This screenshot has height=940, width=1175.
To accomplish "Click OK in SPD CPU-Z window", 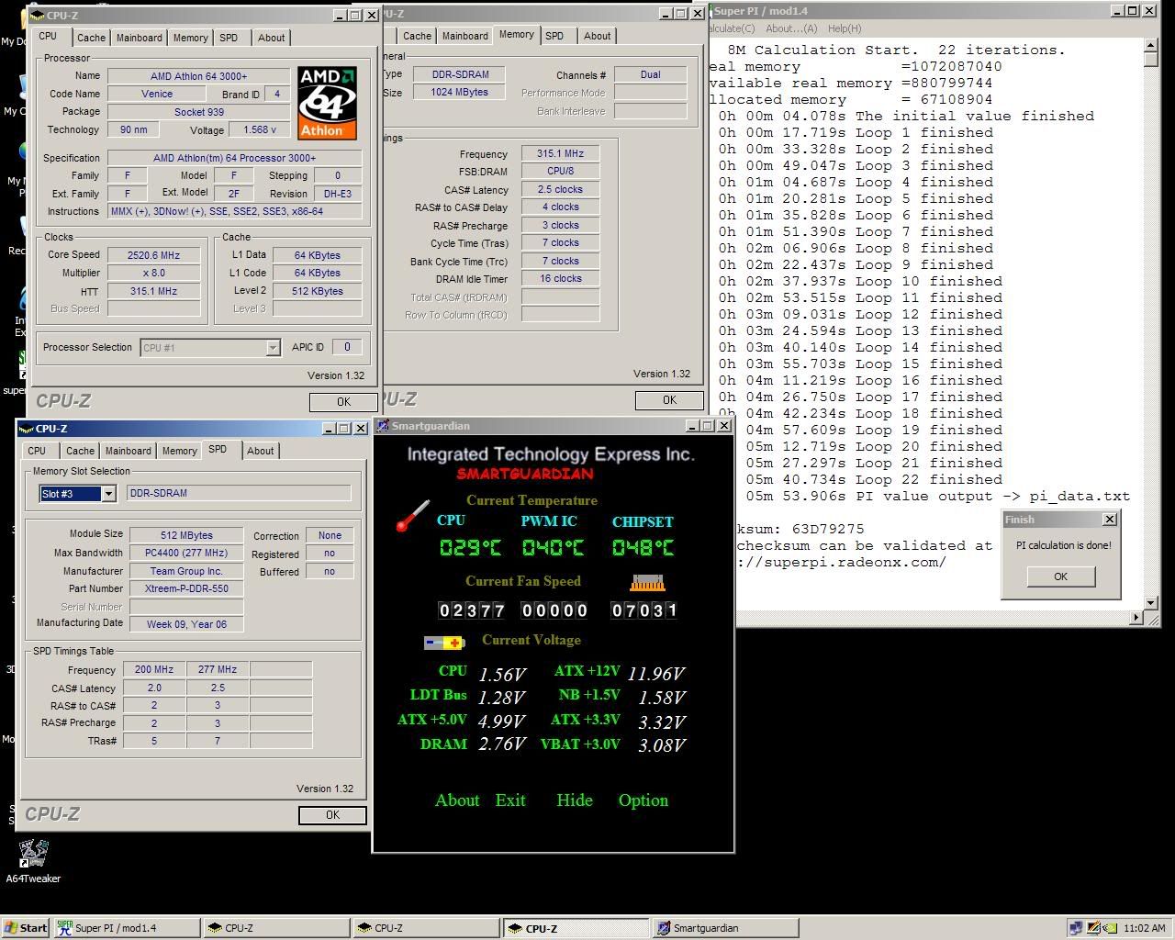I will point(332,815).
